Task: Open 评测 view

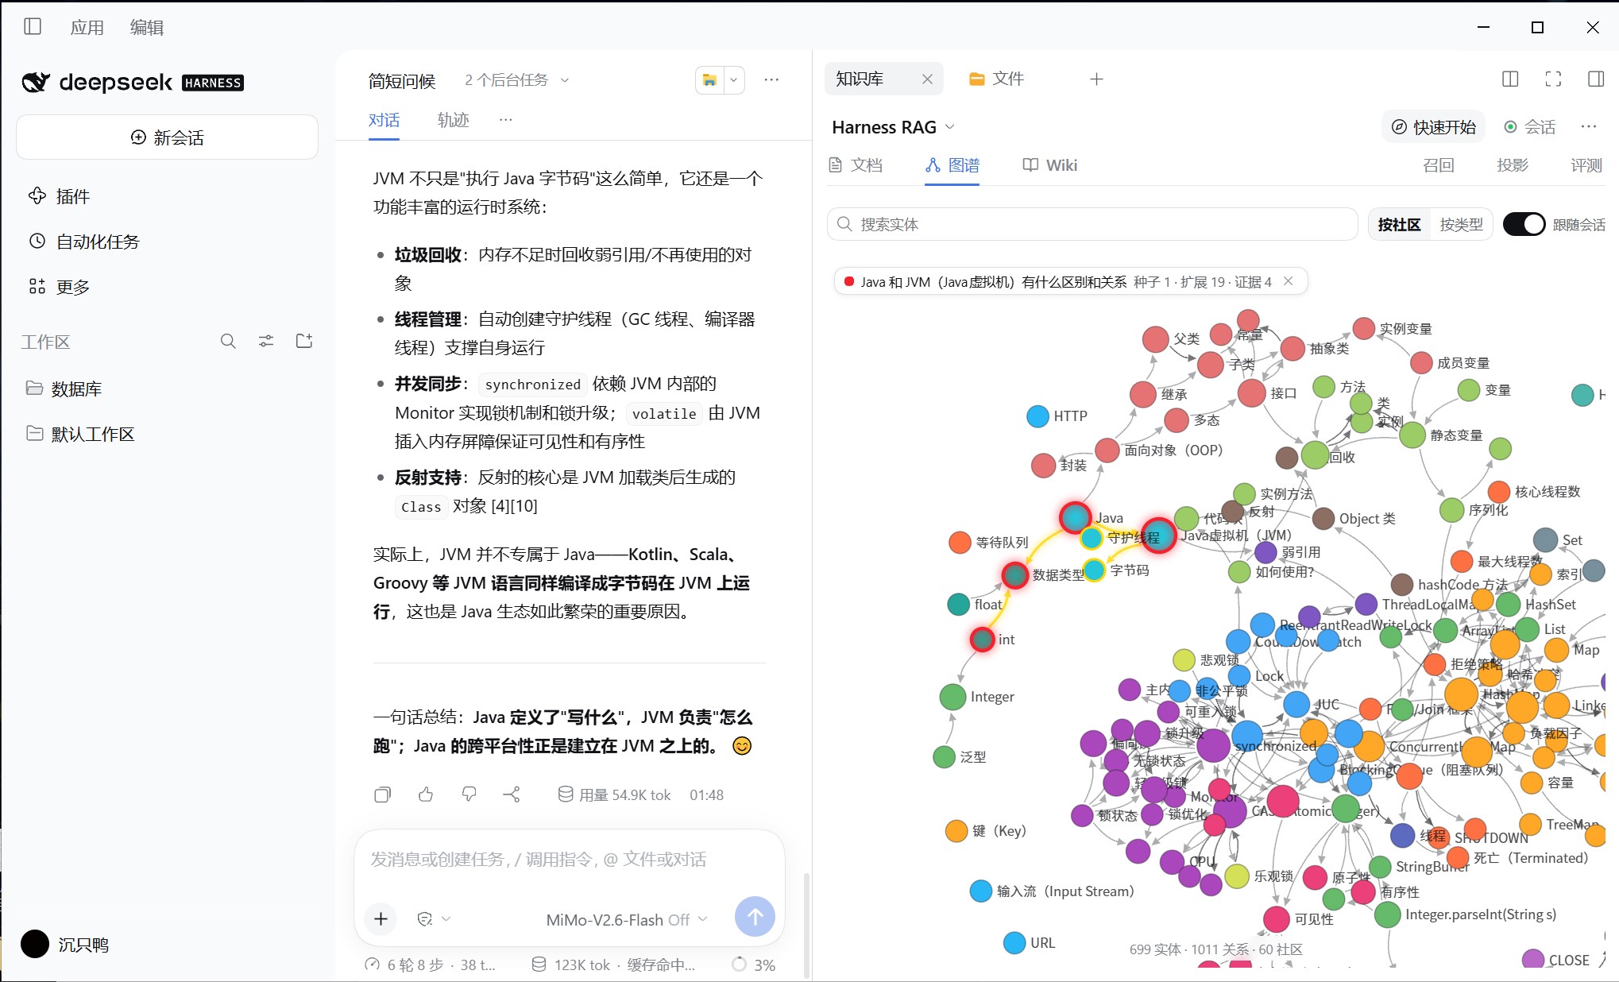Action: (1586, 164)
